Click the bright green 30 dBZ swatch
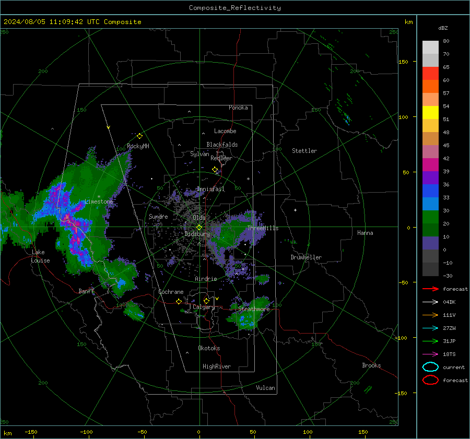Image resolution: width=470 pixels, height=439 pixels. pyautogui.click(x=430, y=217)
